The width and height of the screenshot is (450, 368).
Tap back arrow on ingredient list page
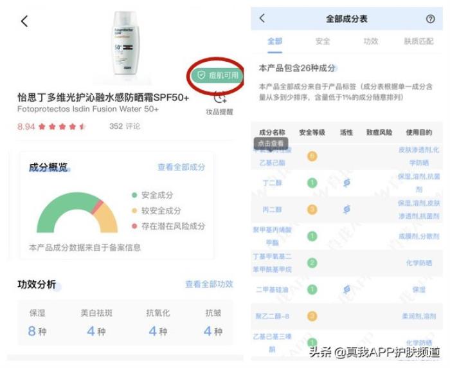pyautogui.click(x=262, y=19)
